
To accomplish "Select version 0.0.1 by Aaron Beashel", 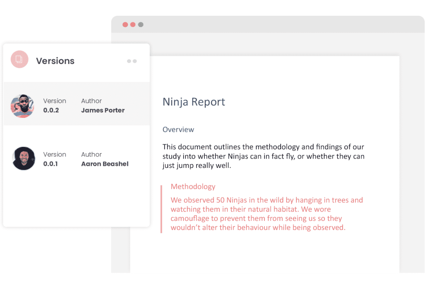I will pos(75,159).
